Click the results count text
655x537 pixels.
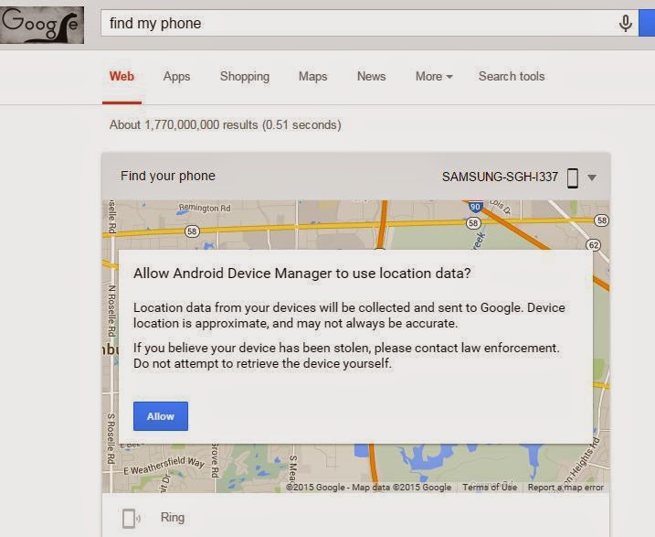tap(225, 125)
